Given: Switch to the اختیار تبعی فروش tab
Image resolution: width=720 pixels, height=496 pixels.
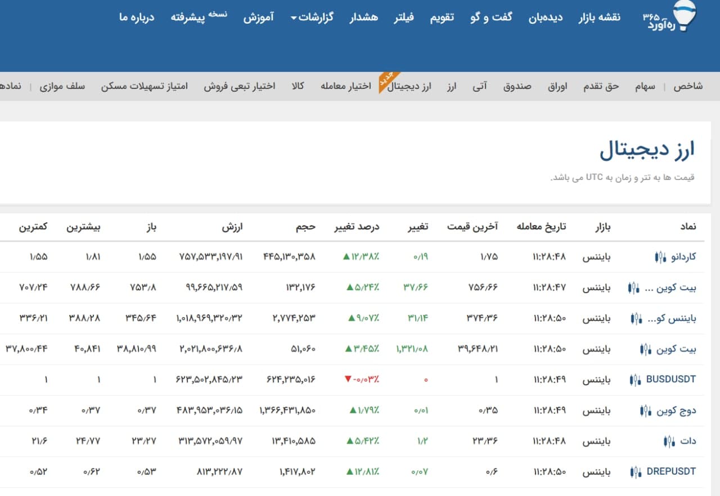Looking at the screenshot, I should pyautogui.click(x=239, y=87).
